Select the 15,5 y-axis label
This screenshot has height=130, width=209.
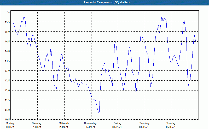click(x=7, y=22)
